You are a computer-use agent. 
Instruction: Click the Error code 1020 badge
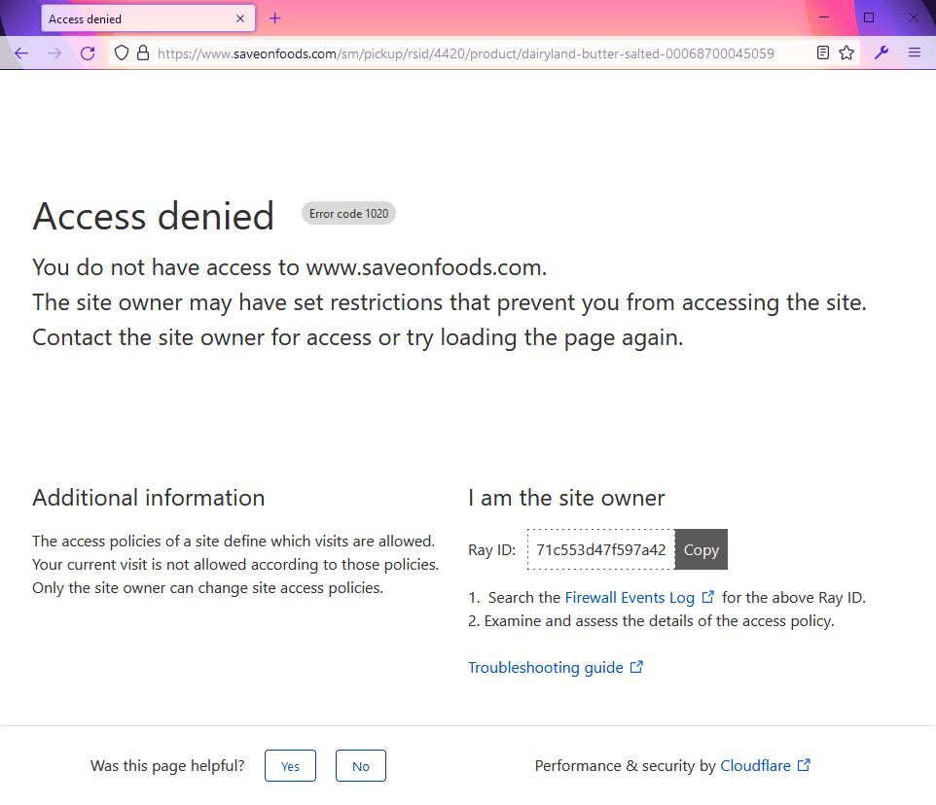coord(348,214)
